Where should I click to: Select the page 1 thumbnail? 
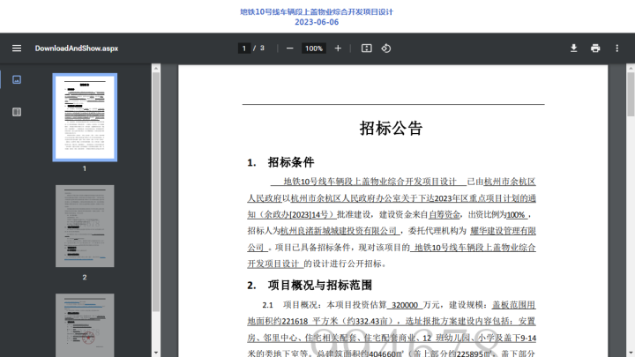[85, 117]
